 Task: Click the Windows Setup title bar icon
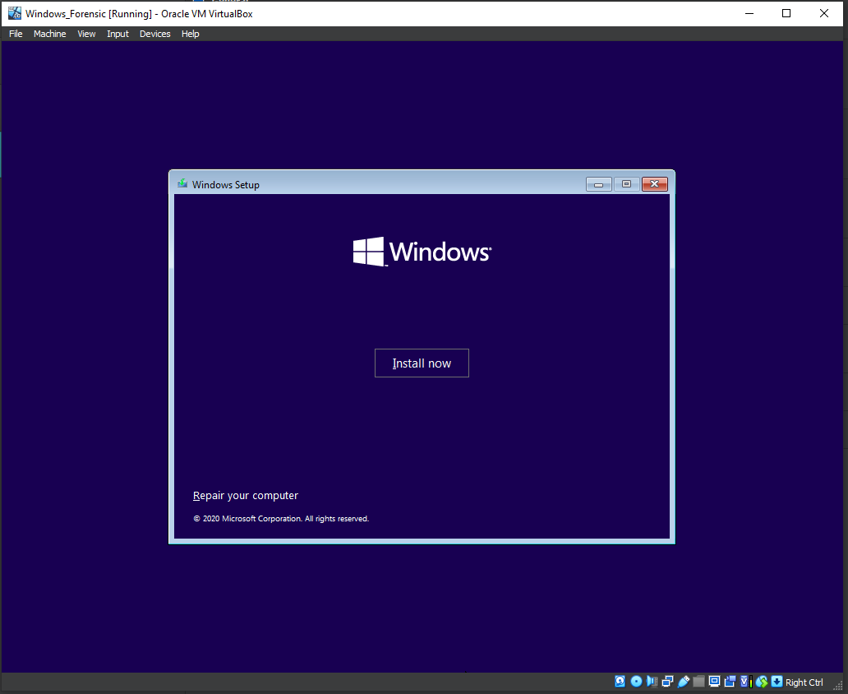[182, 184]
